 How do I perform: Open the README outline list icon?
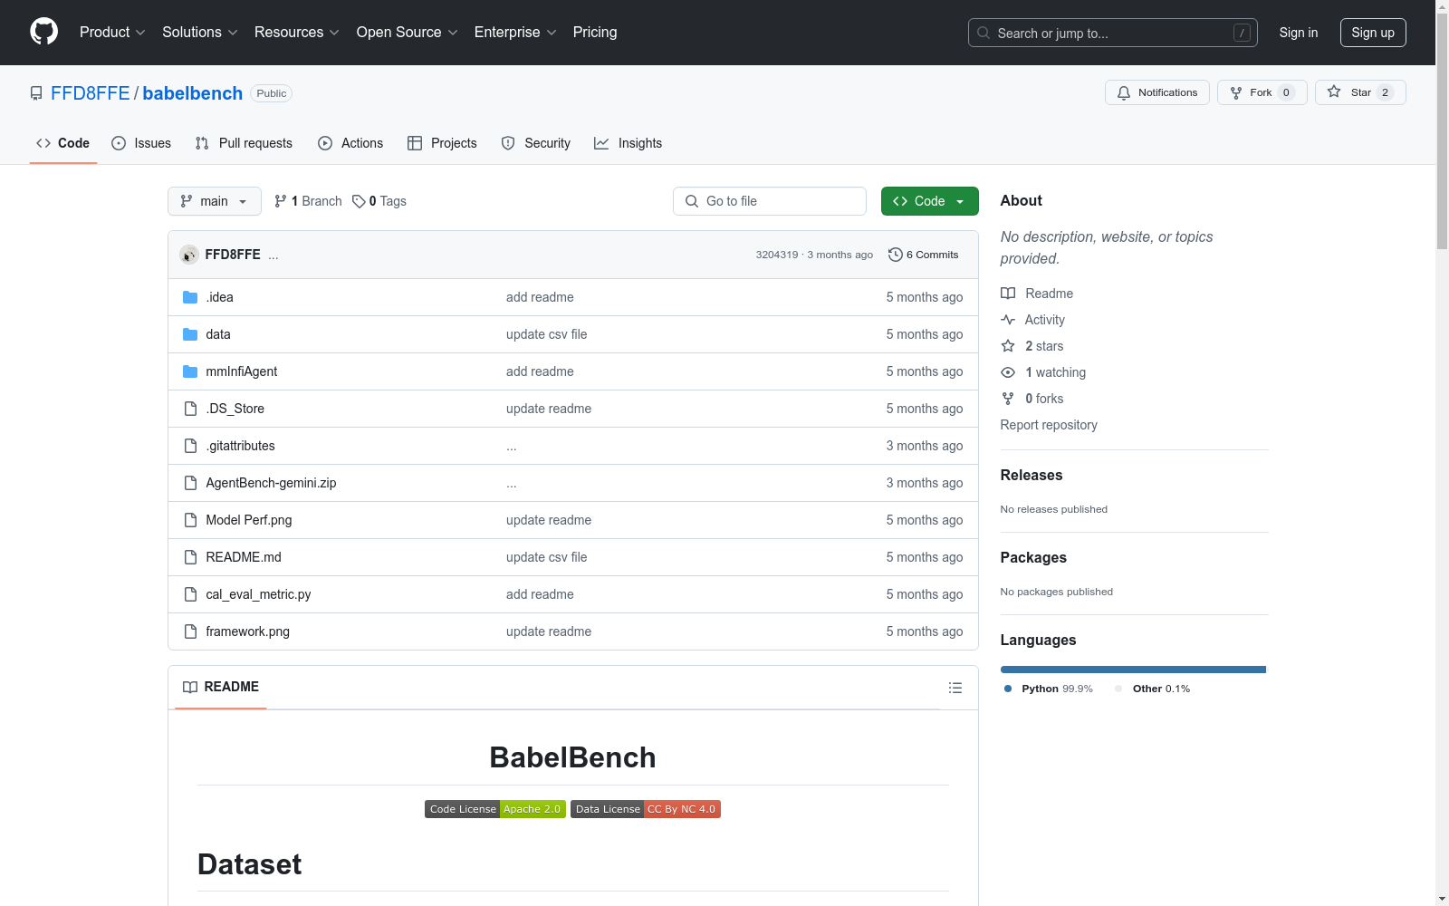(x=955, y=688)
